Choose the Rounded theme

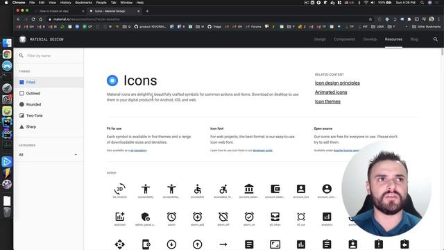coord(49,104)
